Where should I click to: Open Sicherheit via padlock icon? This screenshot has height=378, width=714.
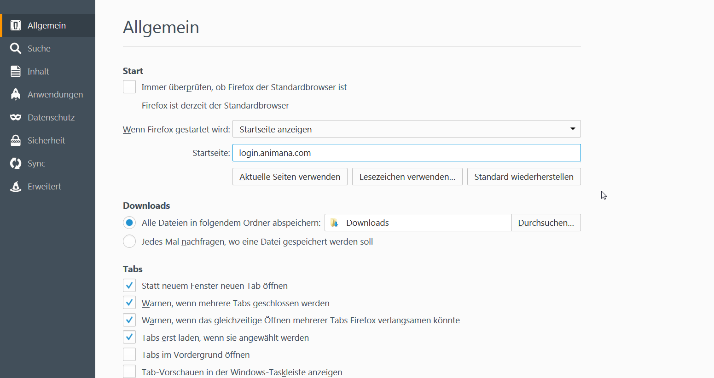point(16,140)
